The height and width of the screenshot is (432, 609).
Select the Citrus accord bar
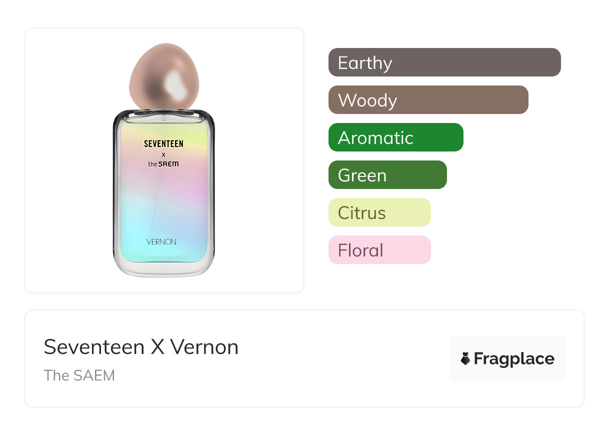pyautogui.click(x=379, y=212)
